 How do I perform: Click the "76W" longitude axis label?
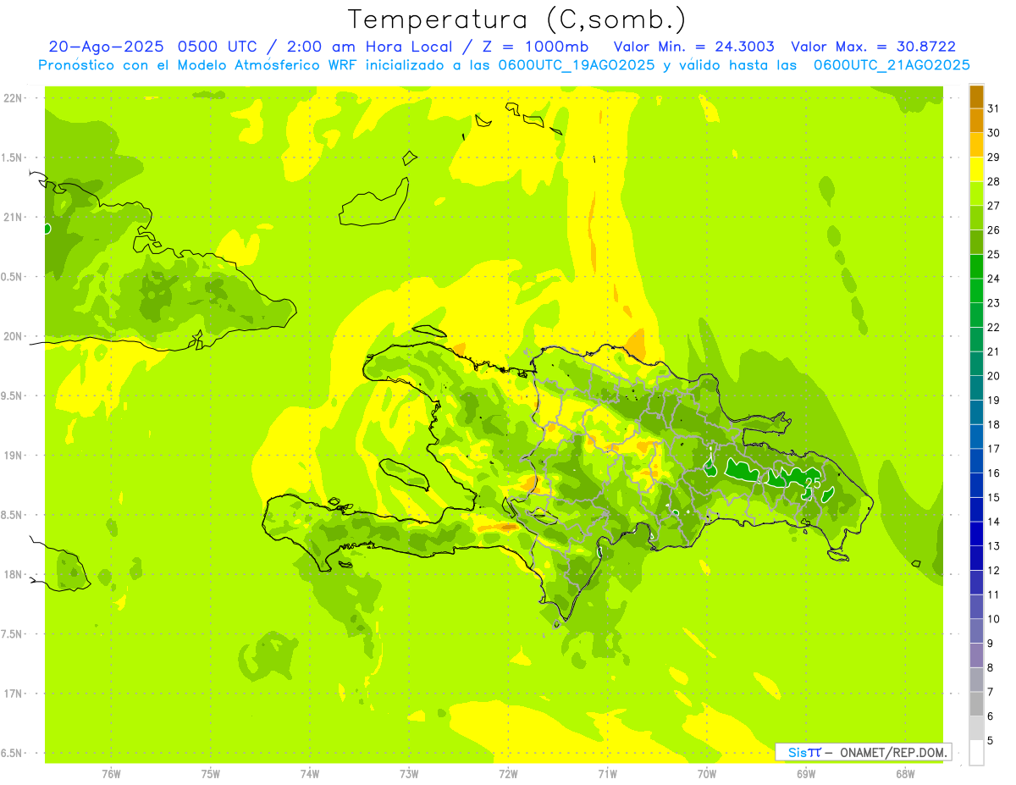point(111,774)
